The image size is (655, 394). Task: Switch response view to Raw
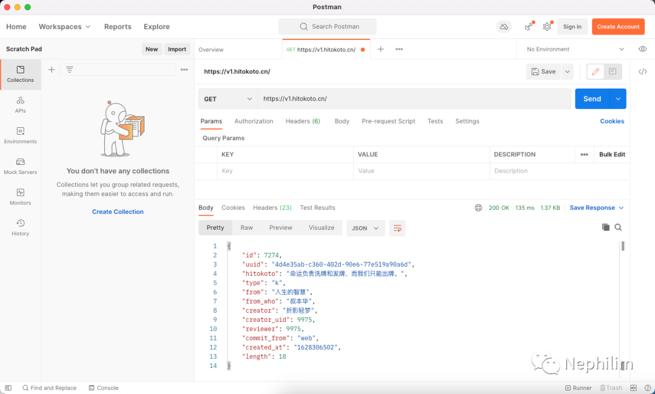point(246,228)
